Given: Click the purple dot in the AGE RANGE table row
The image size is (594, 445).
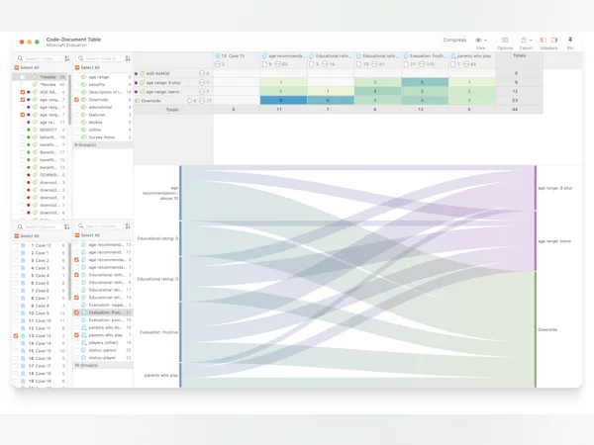Looking at the screenshot, I should tap(136, 73).
